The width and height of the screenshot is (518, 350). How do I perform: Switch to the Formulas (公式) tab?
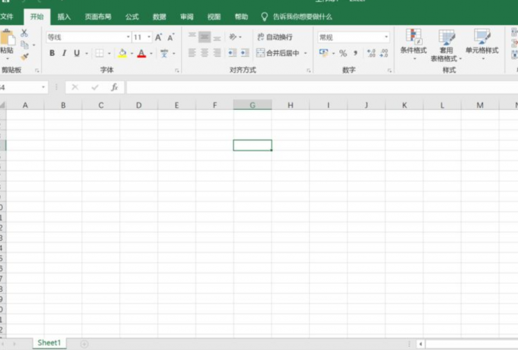click(132, 17)
